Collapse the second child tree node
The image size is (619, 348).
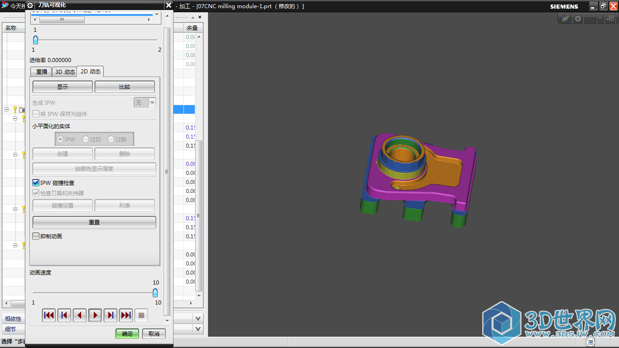tap(15, 155)
